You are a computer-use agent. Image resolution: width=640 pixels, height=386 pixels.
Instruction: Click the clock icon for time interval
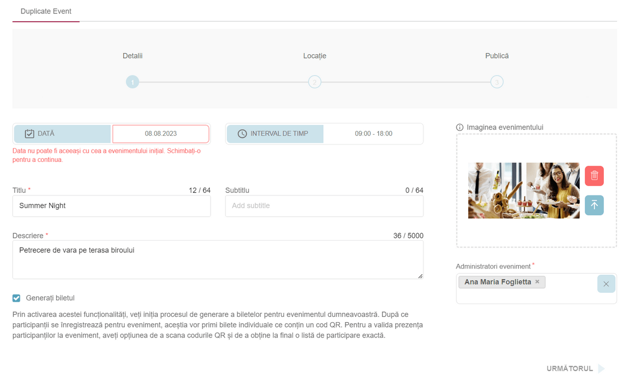(x=242, y=134)
